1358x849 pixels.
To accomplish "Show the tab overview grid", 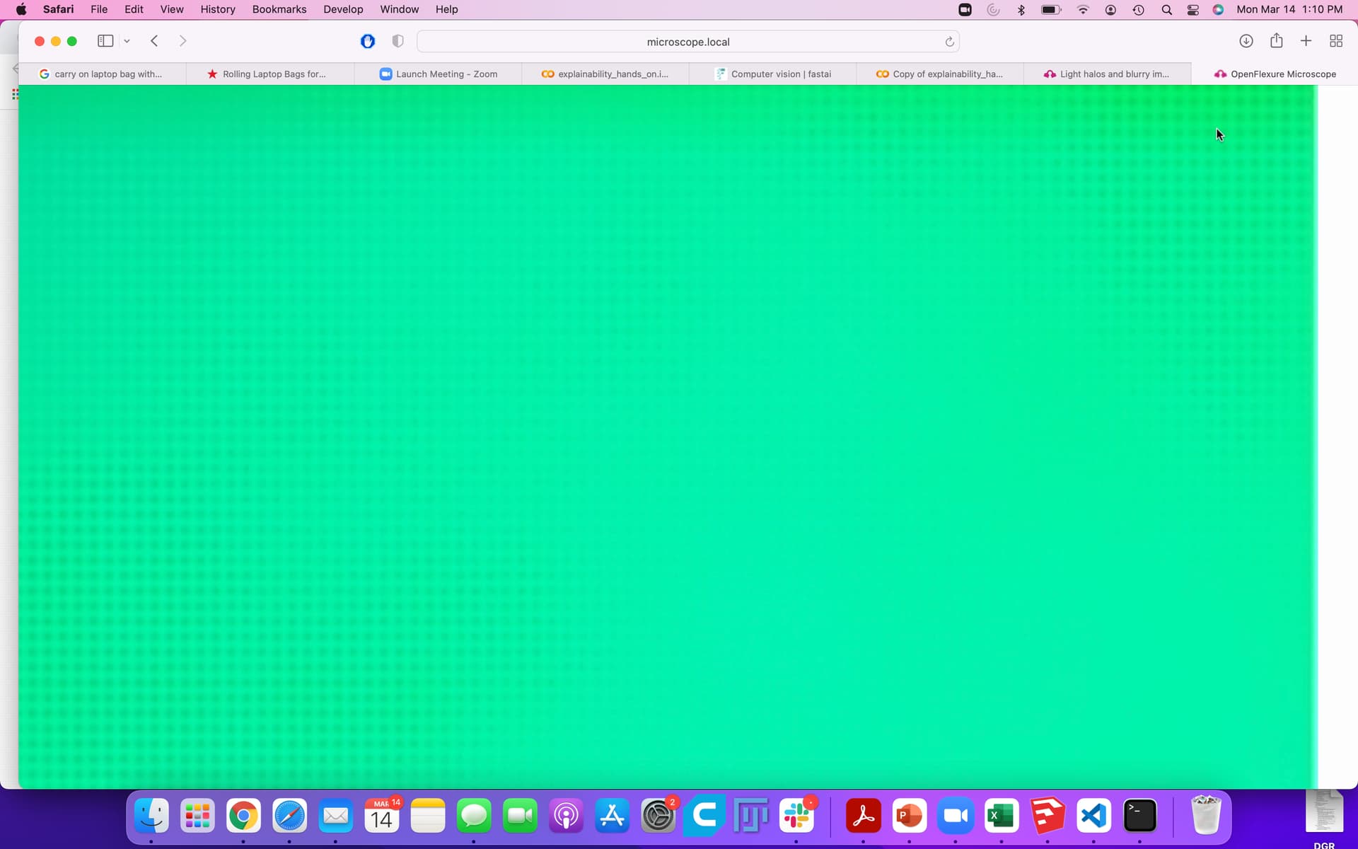I will tap(1336, 41).
